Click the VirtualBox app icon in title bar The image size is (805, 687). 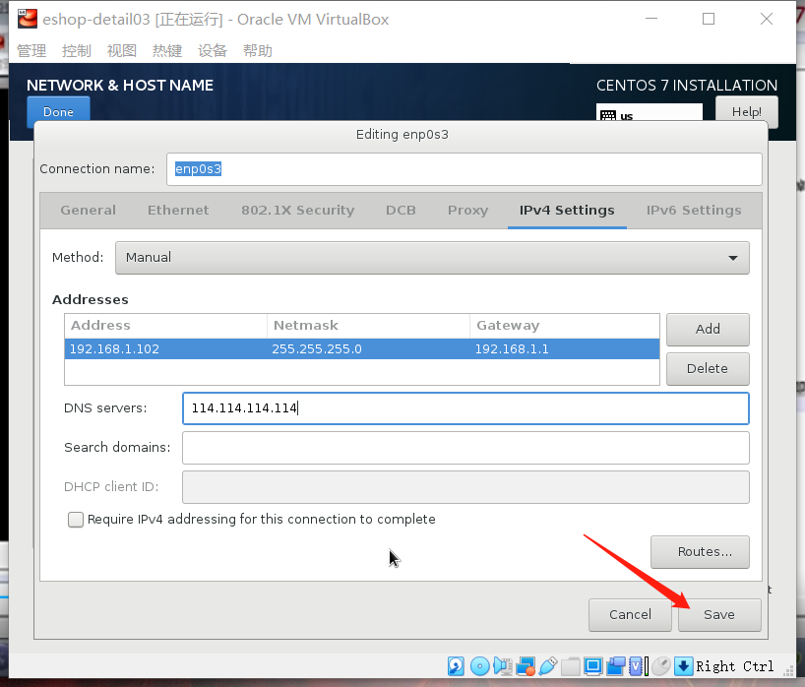click(x=28, y=19)
